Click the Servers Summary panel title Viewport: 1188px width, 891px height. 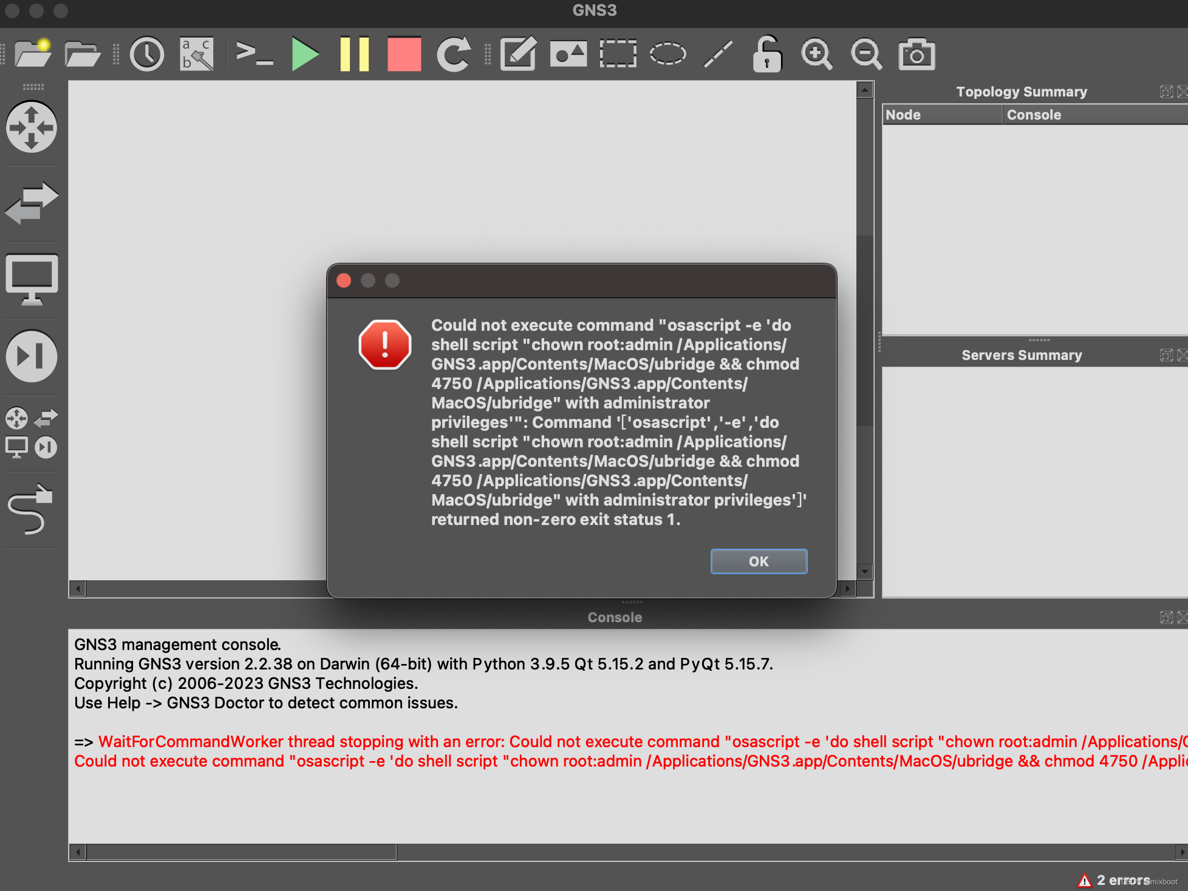pyautogui.click(x=1022, y=355)
